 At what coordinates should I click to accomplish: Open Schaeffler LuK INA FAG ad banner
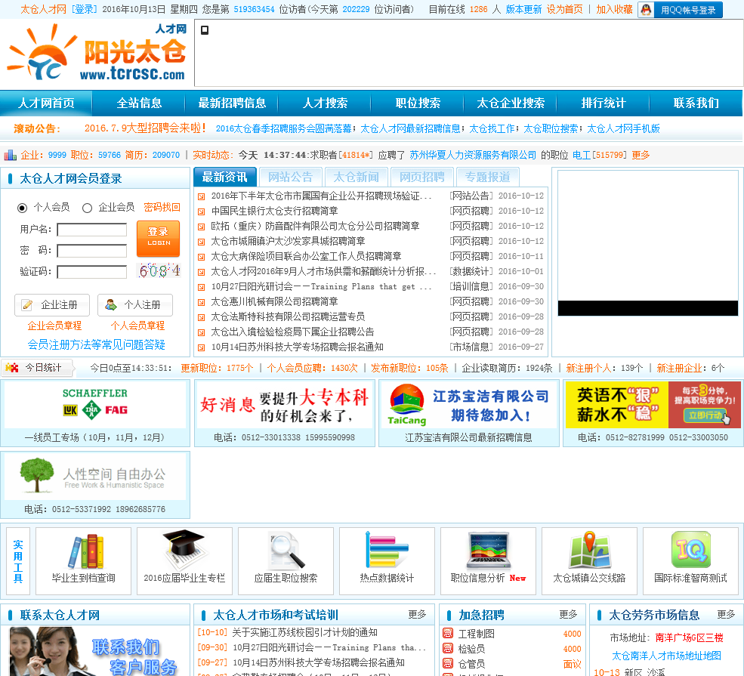pos(95,405)
